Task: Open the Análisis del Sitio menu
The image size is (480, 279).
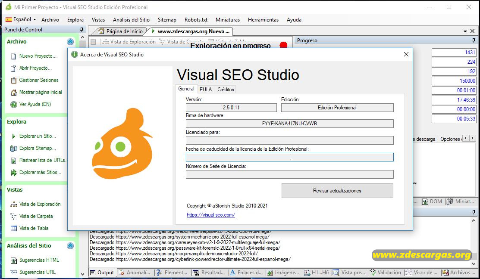Action: 131,19
